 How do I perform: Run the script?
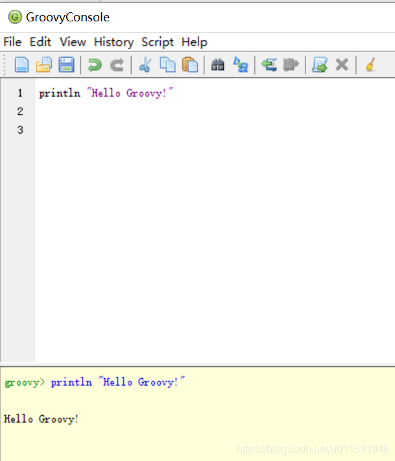click(319, 65)
